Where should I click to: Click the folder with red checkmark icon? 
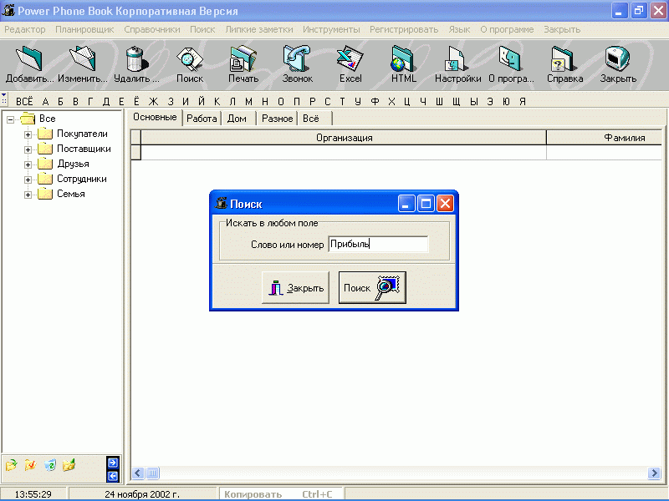30,465
